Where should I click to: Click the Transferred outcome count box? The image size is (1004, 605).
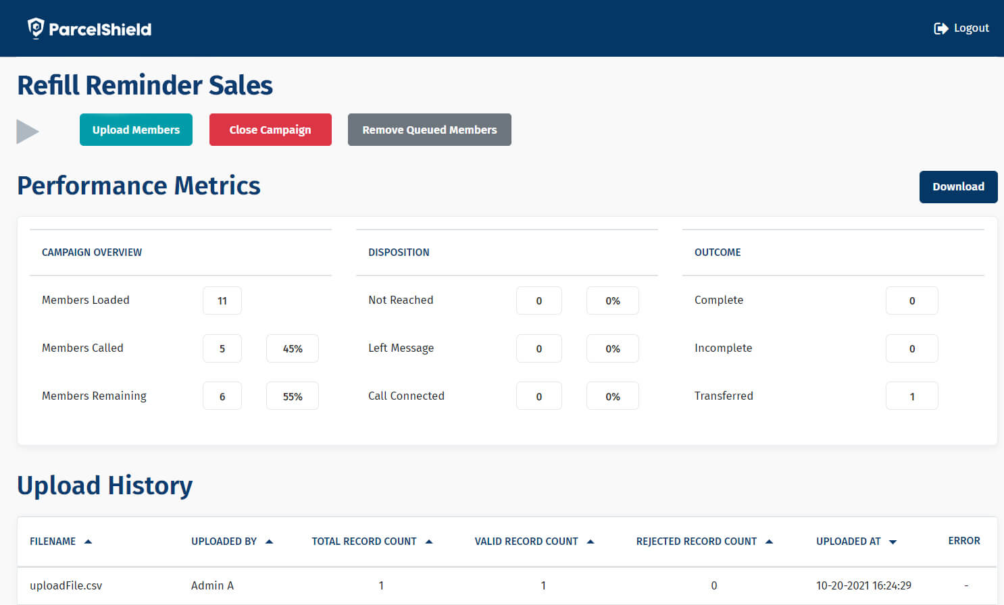pyautogui.click(x=911, y=396)
